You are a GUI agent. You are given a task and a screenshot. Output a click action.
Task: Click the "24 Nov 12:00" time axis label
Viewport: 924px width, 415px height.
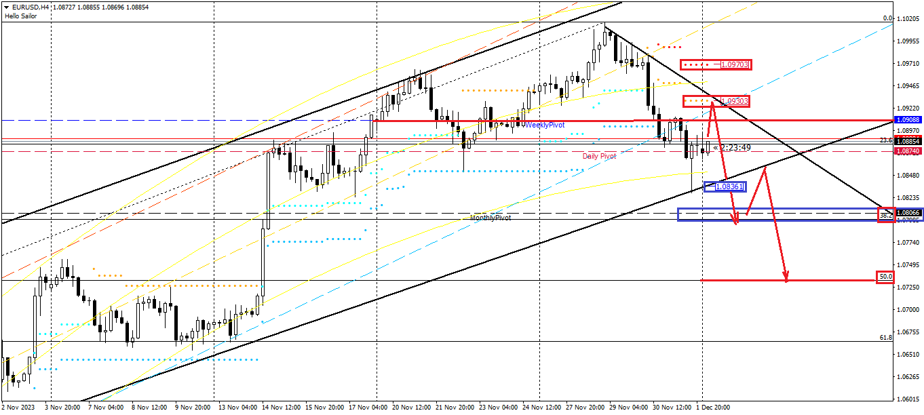tap(541, 408)
